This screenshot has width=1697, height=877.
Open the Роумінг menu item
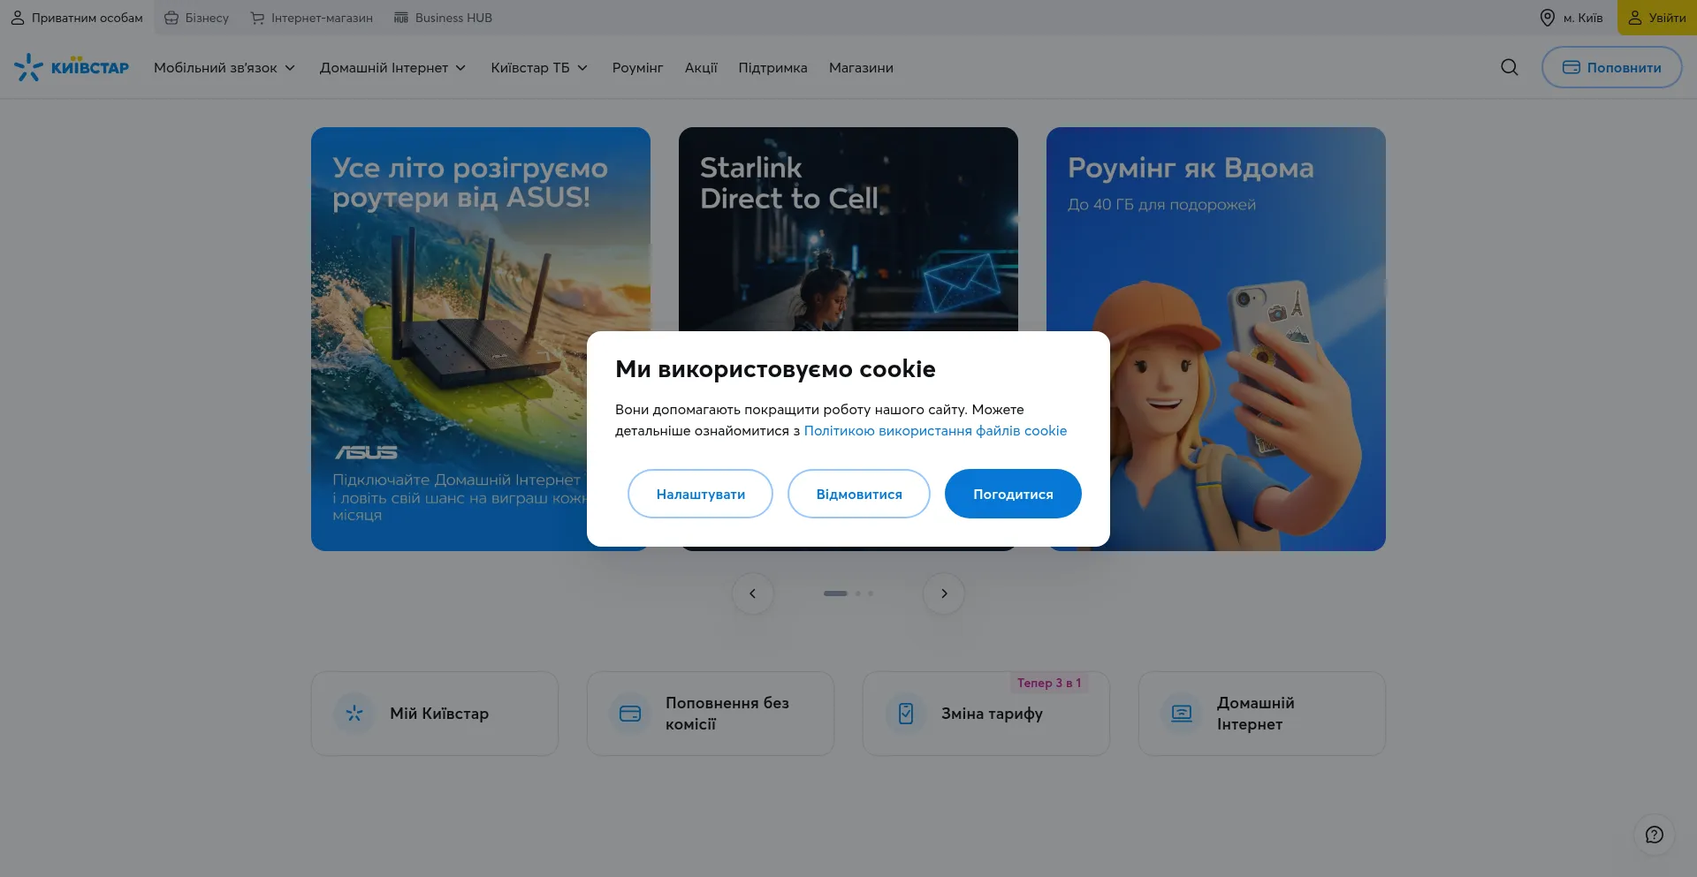pos(637,68)
